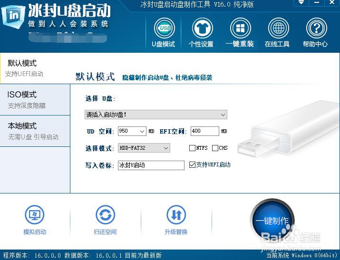
Task: Start creation with 一键制作 button
Action: (272, 221)
